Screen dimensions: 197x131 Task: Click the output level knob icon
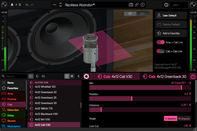193,5
